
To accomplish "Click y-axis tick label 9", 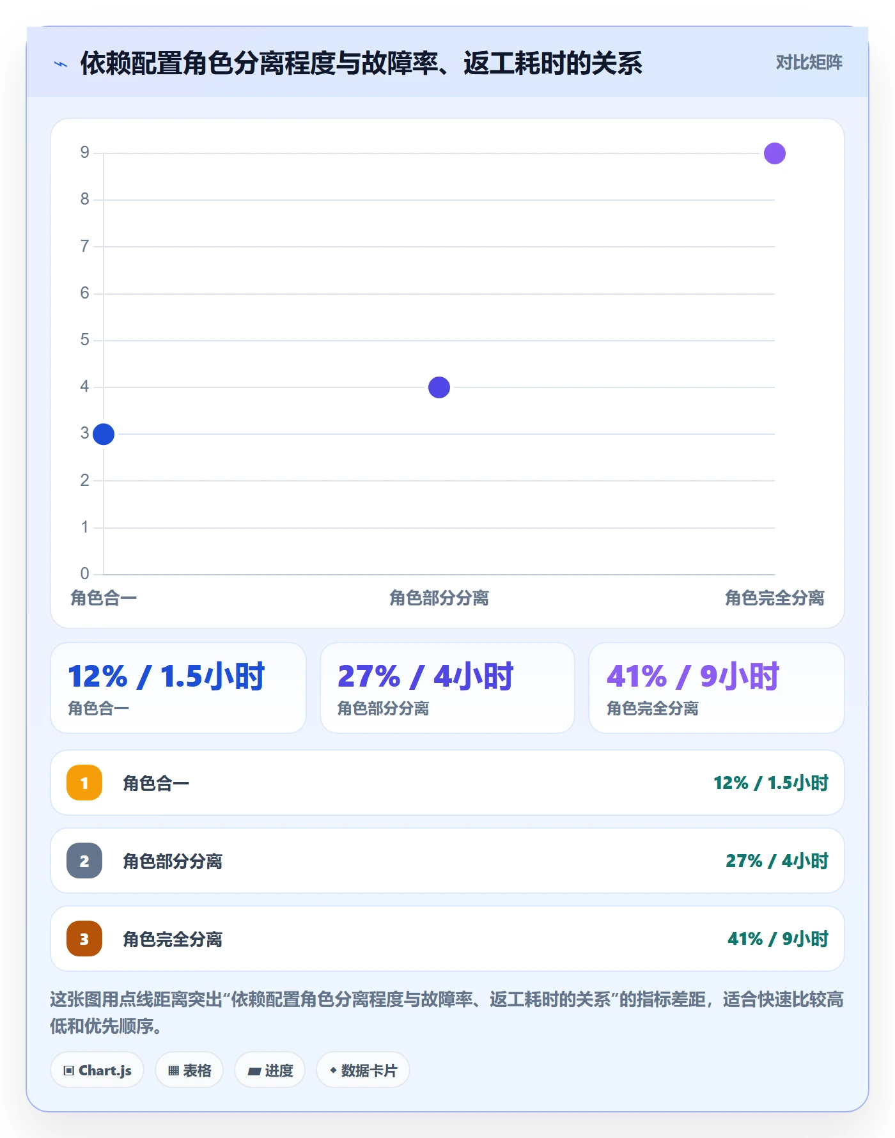I will coord(84,152).
